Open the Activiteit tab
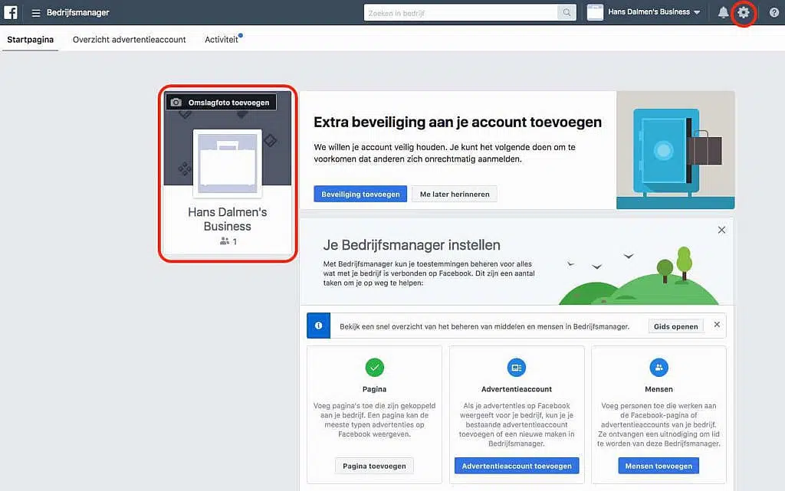This screenshot has height=491, width=785. pos(221,39)
